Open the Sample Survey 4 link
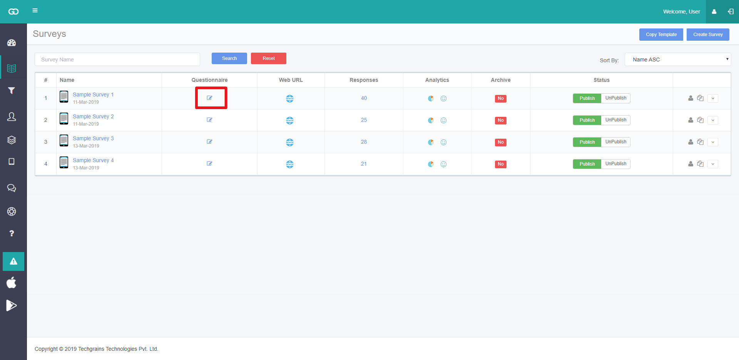The height and width of the screenshot is (360, 739). click(93, 160)
